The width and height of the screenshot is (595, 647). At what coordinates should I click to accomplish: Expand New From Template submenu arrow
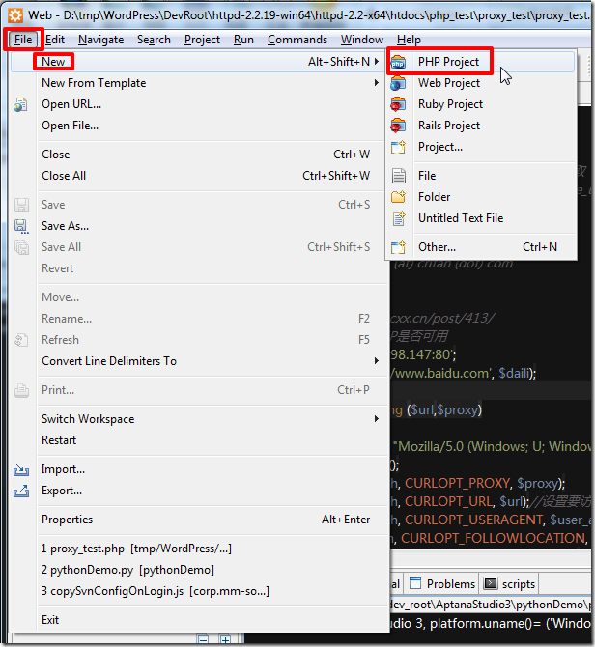click(x=377, y=83)
